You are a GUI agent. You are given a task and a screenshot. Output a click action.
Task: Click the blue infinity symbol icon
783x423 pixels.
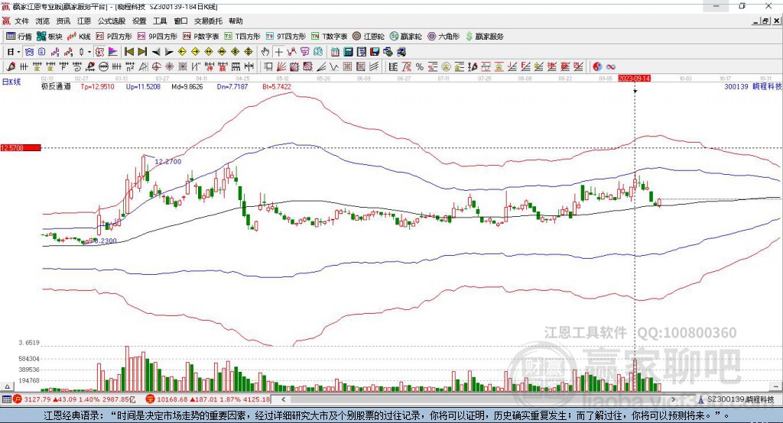pos(611,67)
